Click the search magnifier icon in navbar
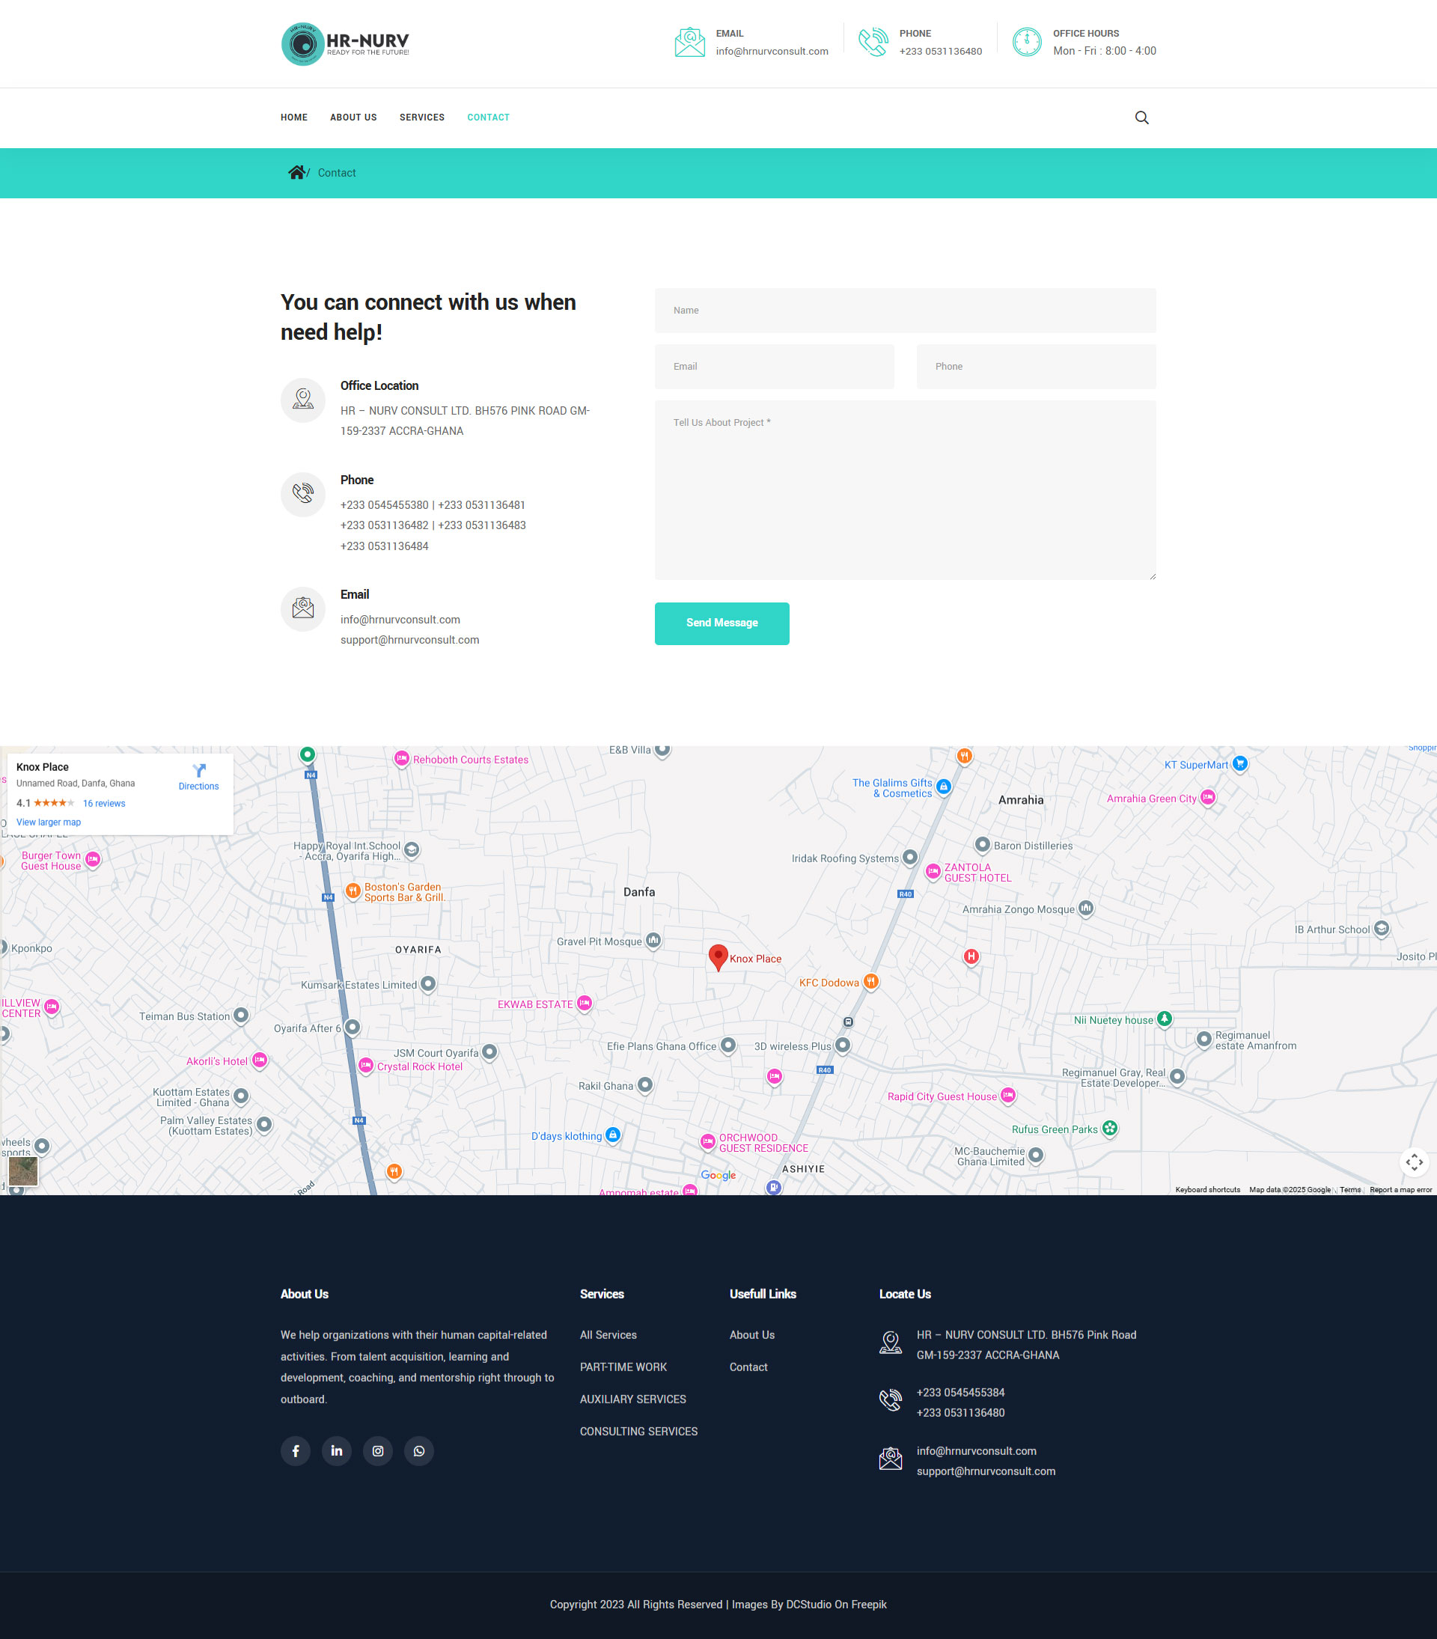 pos(1141,118)
